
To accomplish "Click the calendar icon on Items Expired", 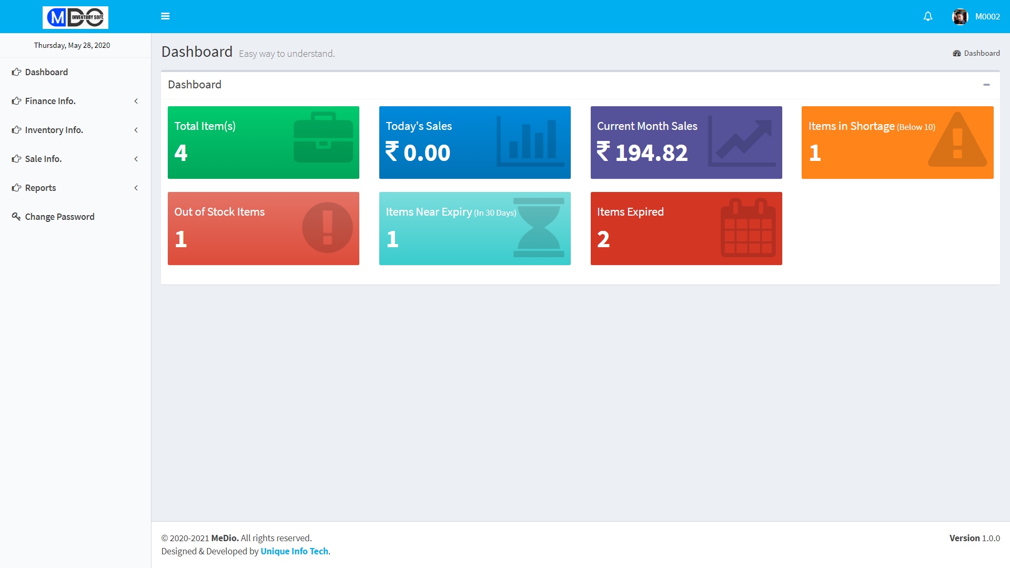I will [748, 228].
